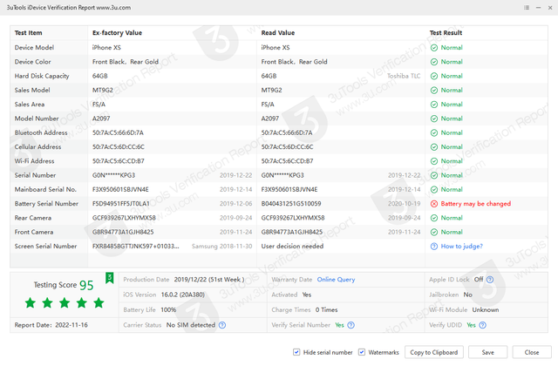This screenshot has height=366, width=558.
Task: Click the Device Model Normal check icon
Action: point(434,48)
